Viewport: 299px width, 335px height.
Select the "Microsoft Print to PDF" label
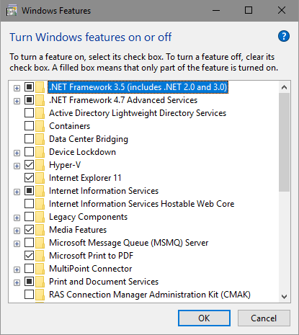91,256
